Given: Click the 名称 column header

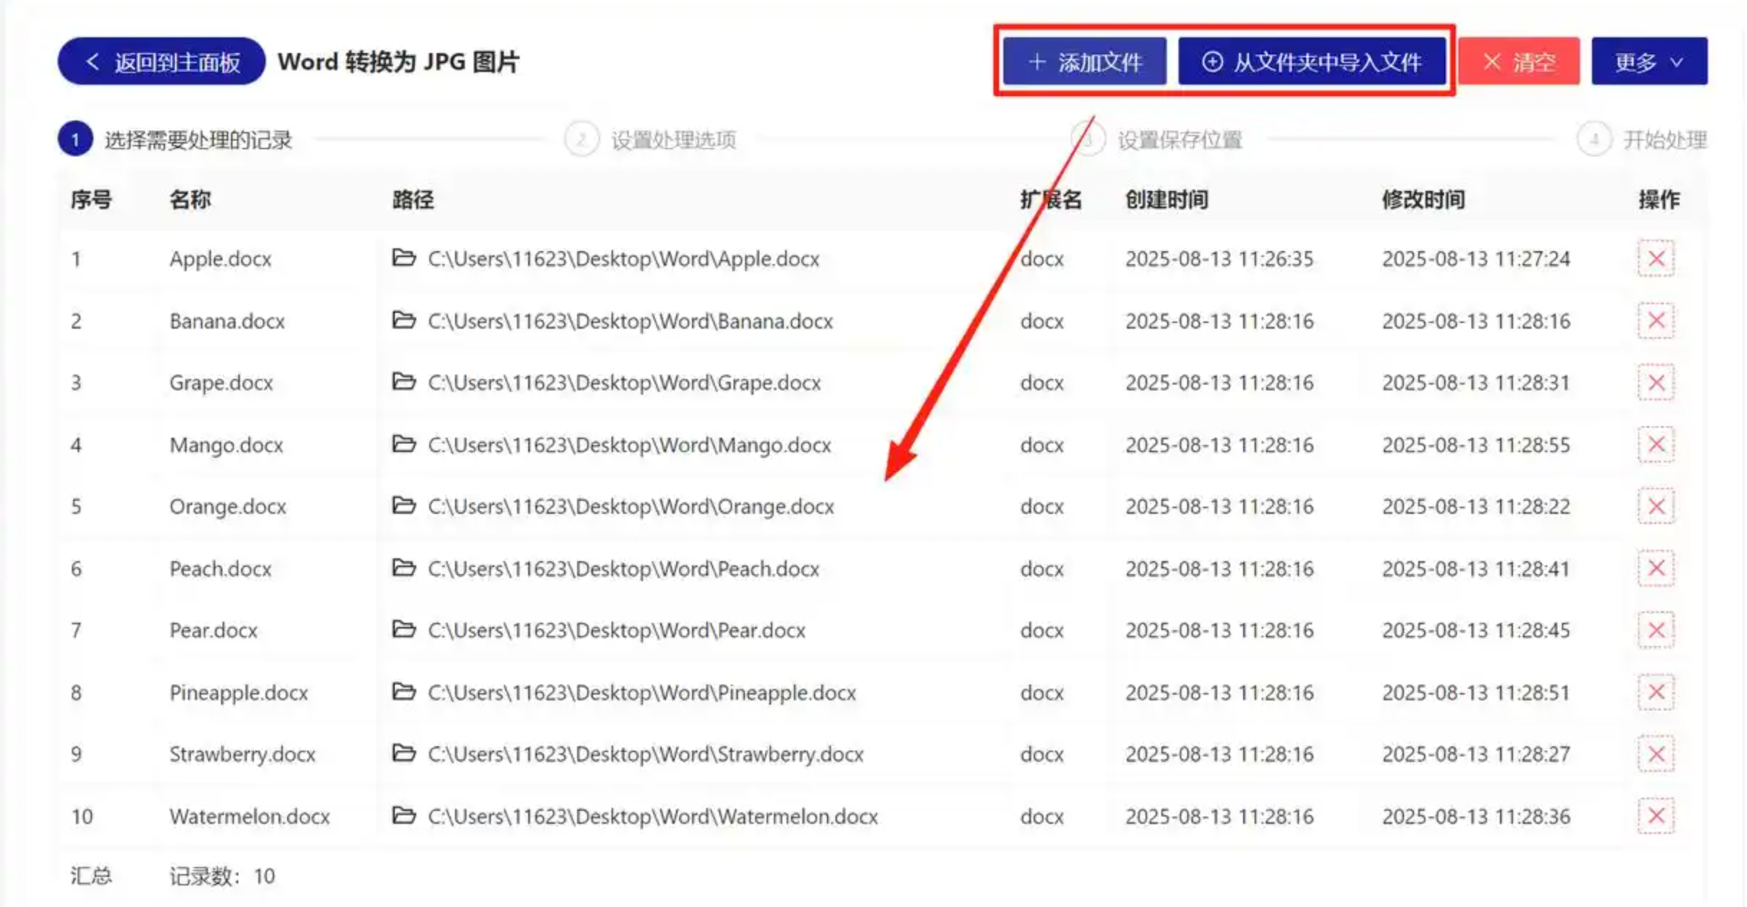Looking at the screenshot, I should coord(190,199).
